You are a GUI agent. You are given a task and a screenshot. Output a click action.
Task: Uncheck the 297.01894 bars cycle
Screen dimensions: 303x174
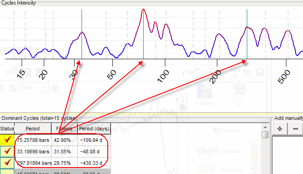(x=7, y=163)
